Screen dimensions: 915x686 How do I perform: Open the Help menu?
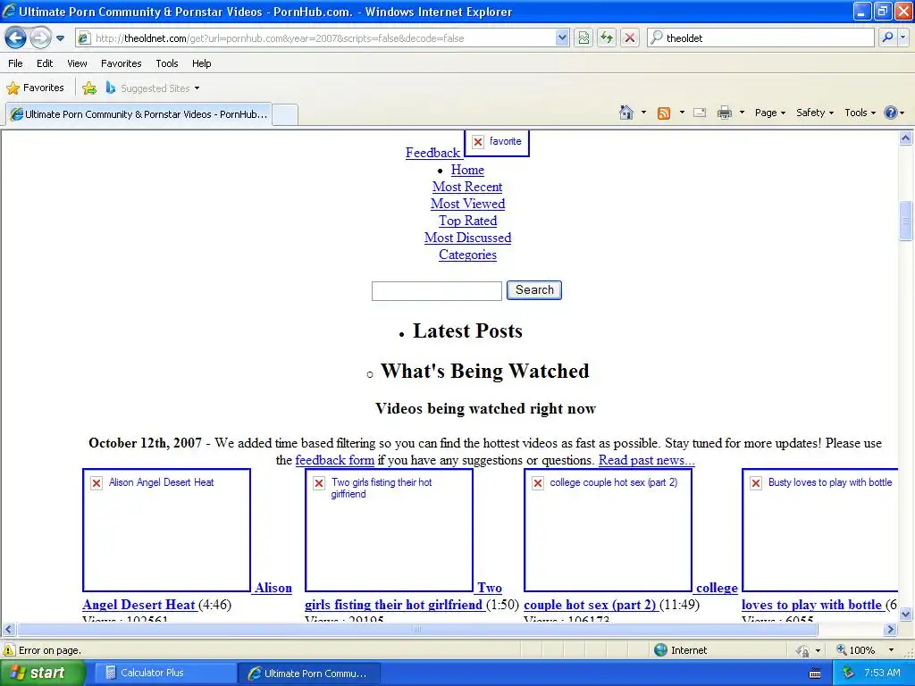tap(201, 63)
